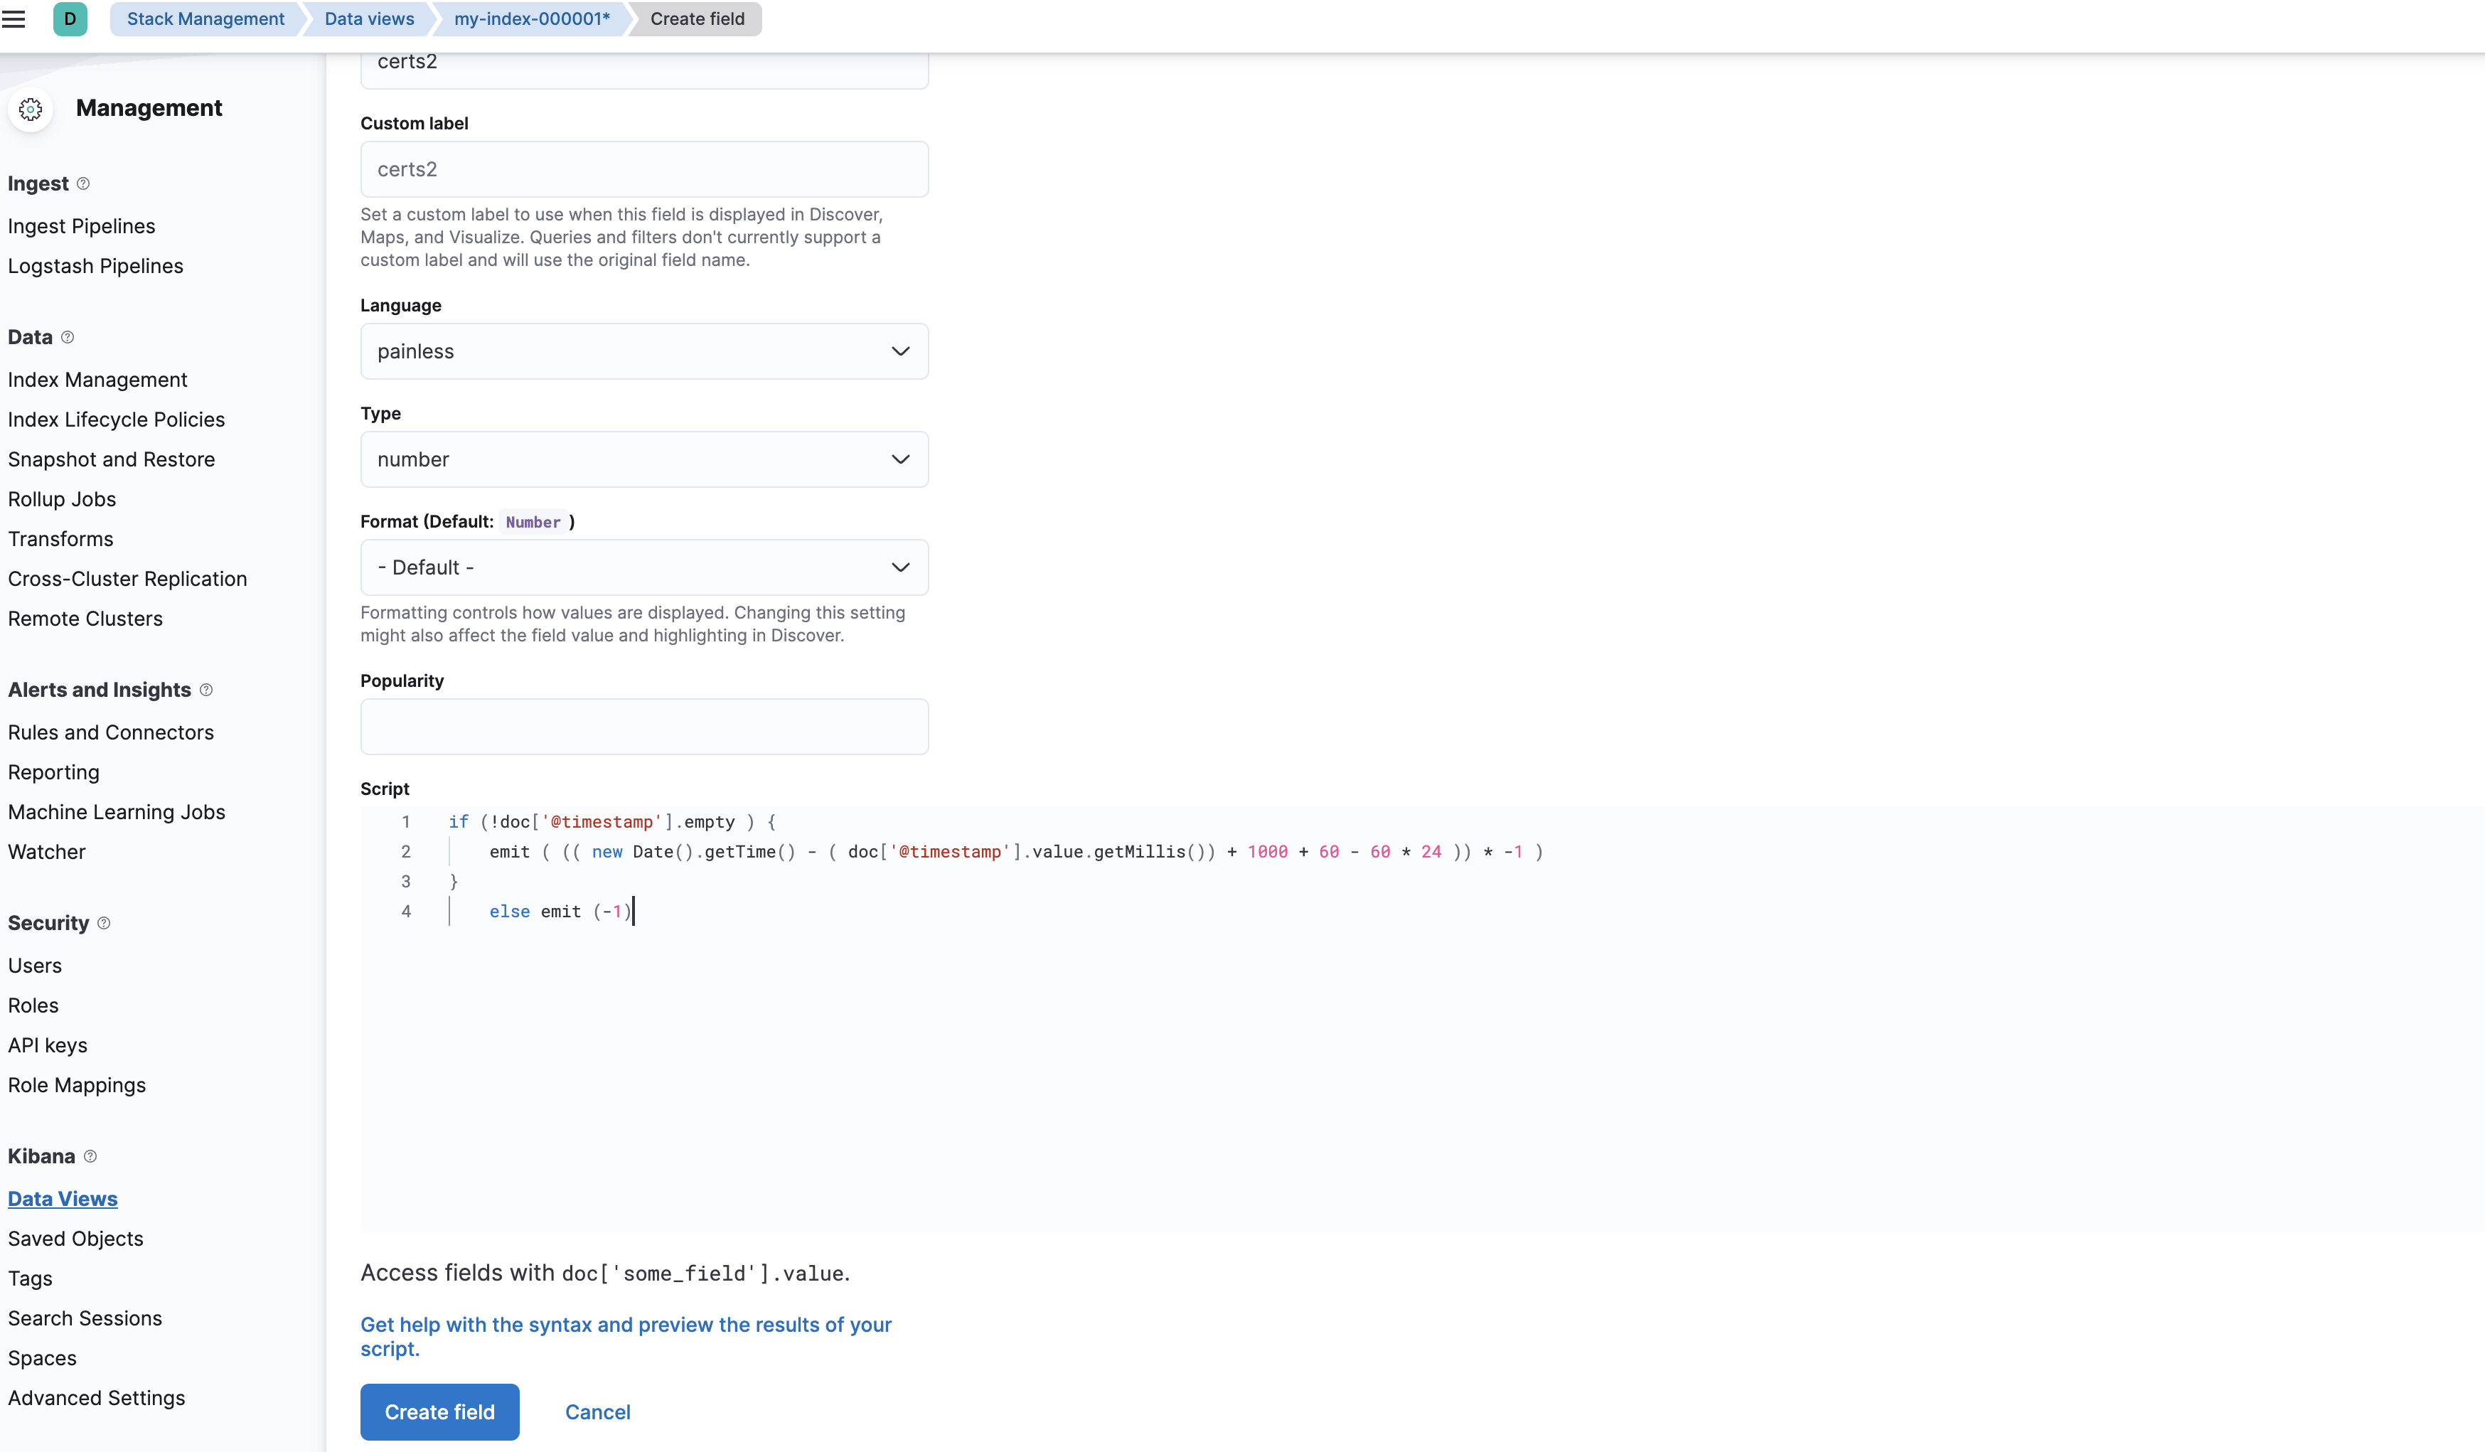The image size is (2485, 1452).
Task: Cancel field creation
Action: 597,1411
